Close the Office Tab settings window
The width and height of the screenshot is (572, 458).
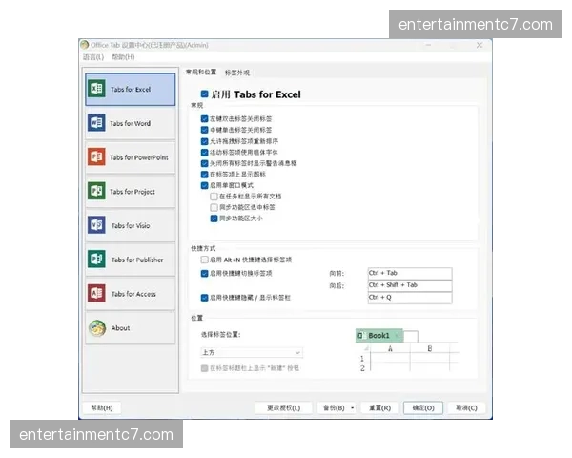480,45
